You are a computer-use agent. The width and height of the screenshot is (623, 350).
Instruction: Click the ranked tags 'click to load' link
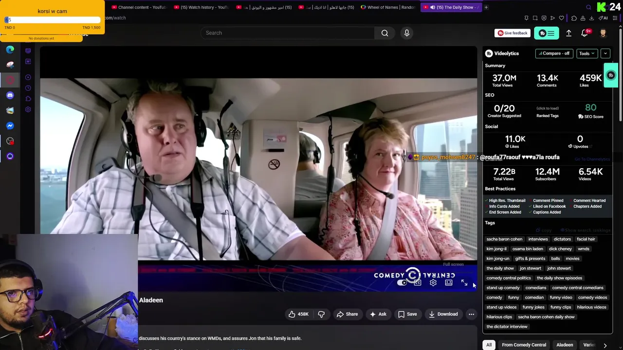pos(548,108)
